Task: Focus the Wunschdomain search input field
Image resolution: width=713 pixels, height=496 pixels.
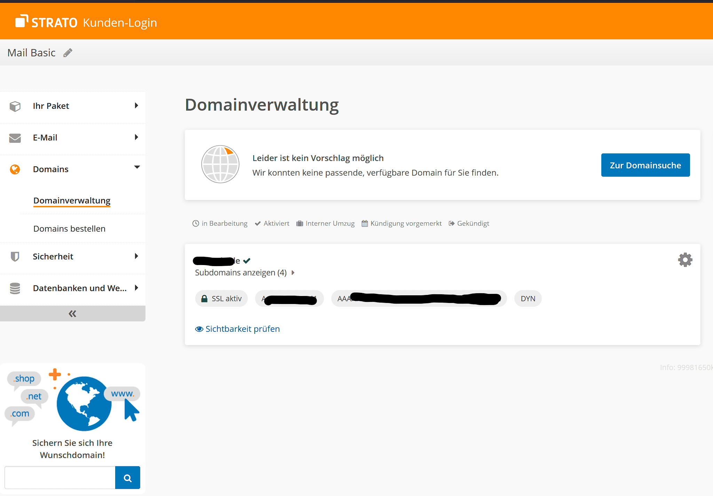Action: pyautogui.click(x=60, y=478)
